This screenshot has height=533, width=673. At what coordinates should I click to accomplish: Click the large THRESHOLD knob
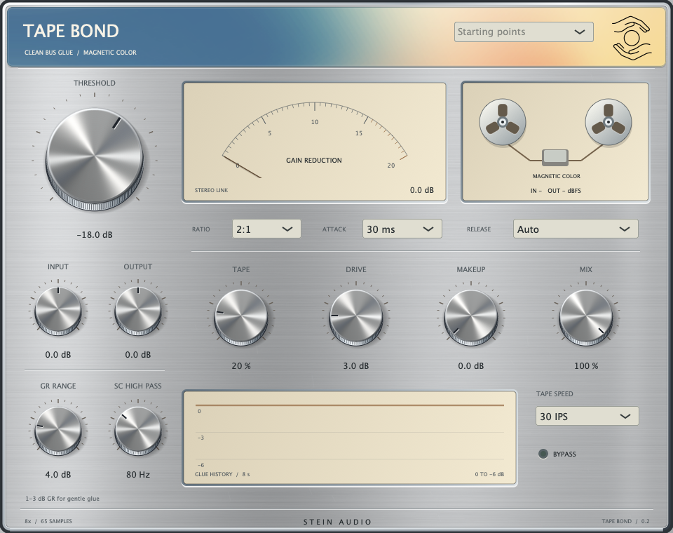pyautogui.click(x=95, y=158)
